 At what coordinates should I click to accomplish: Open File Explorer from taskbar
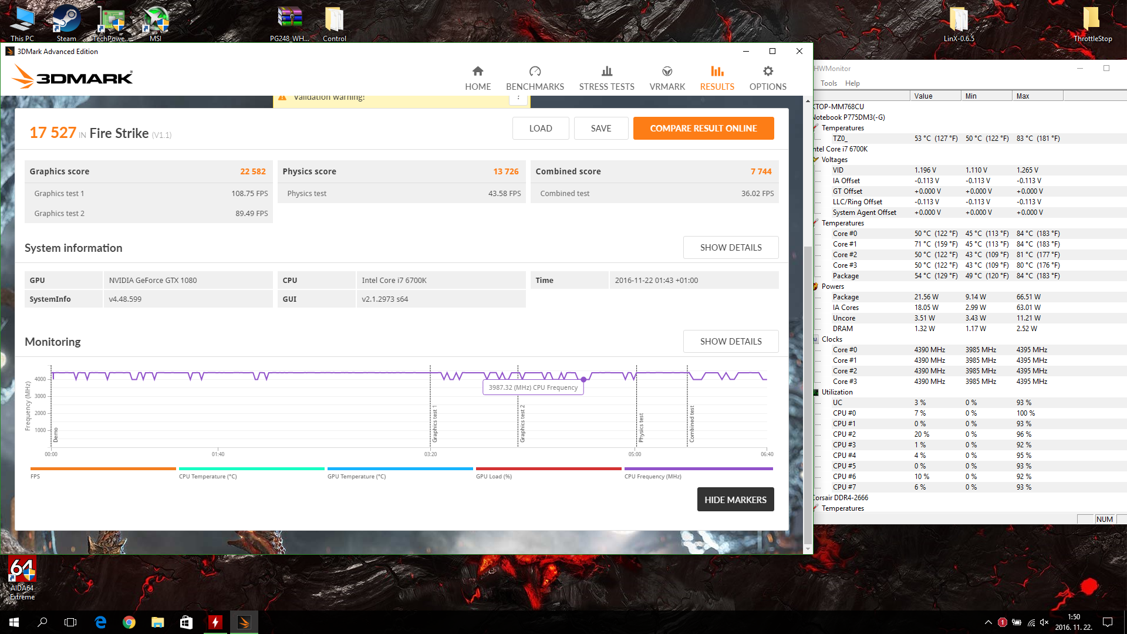(x=157, y=622)
